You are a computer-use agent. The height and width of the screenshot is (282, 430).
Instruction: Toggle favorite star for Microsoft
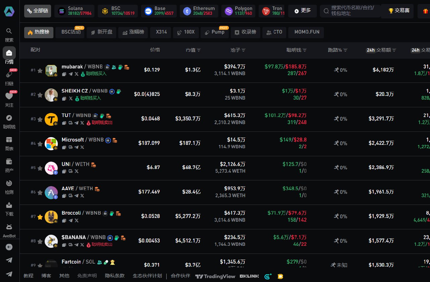[x=40, y=144]
